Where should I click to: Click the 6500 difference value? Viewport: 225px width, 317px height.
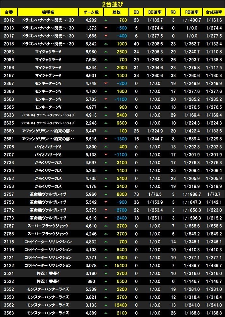click(122, 282)
